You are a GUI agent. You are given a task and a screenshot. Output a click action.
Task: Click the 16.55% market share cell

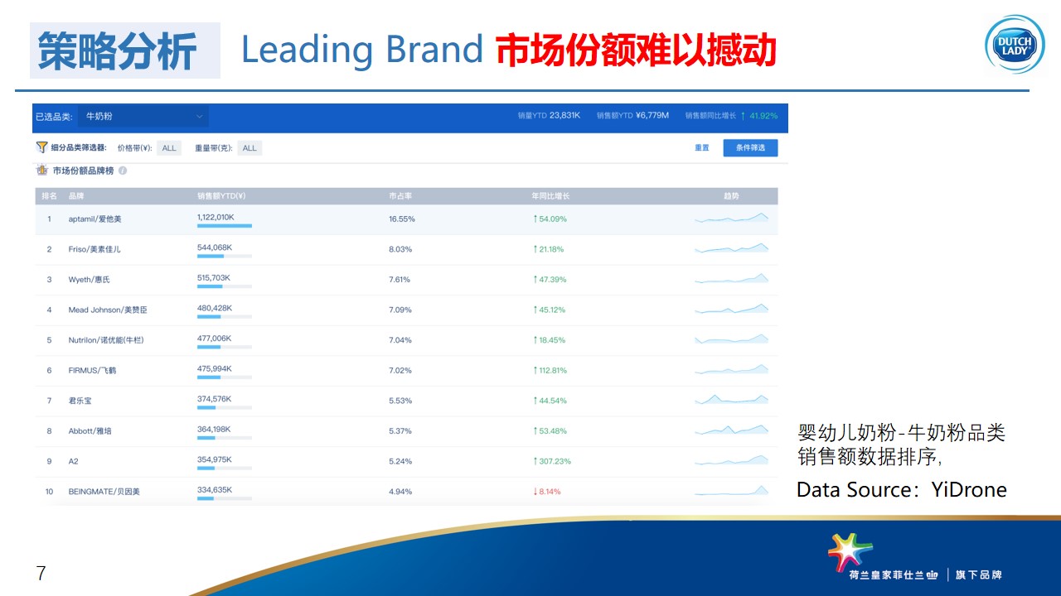tap(402, 219)
